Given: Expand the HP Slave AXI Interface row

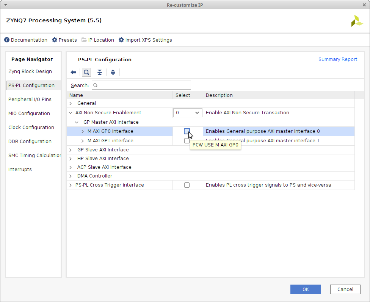Looking at the screenshot, I should pyautogui.click(x=71, y=159).
